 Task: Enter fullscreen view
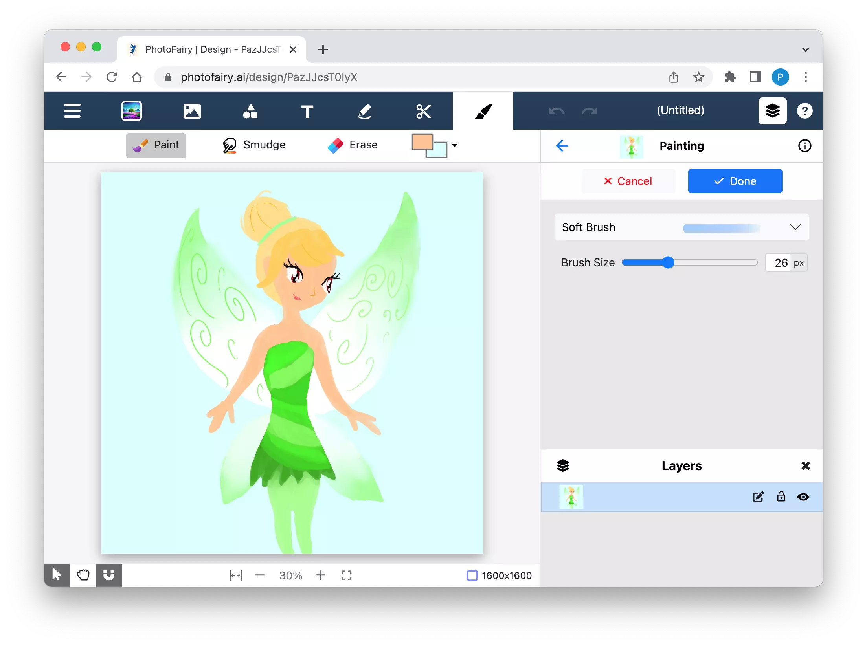pyautogui.click(x=346, y=575)
